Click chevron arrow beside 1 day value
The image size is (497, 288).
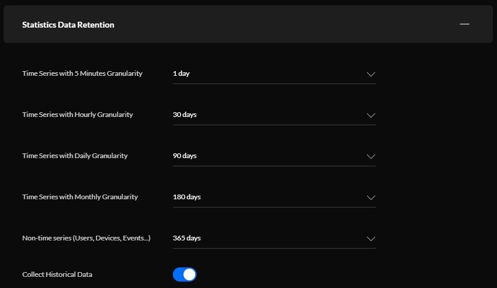[371, 74]
